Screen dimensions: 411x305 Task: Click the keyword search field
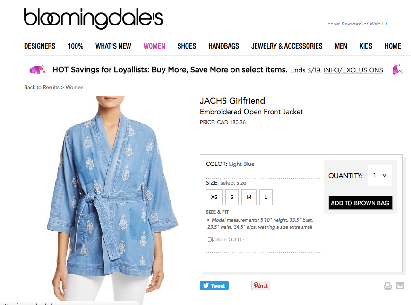[x=366, y=24]
